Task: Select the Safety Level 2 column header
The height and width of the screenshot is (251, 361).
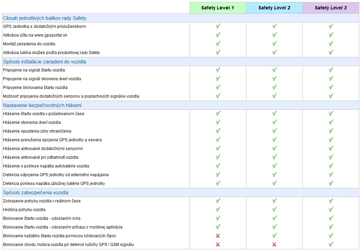Action: [x=274, y=8]
